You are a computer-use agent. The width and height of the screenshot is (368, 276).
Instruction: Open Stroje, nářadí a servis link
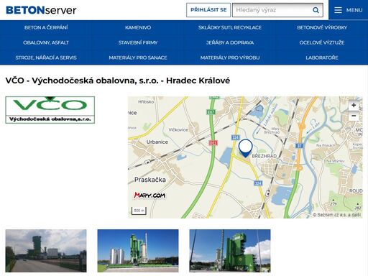point(46,57)
